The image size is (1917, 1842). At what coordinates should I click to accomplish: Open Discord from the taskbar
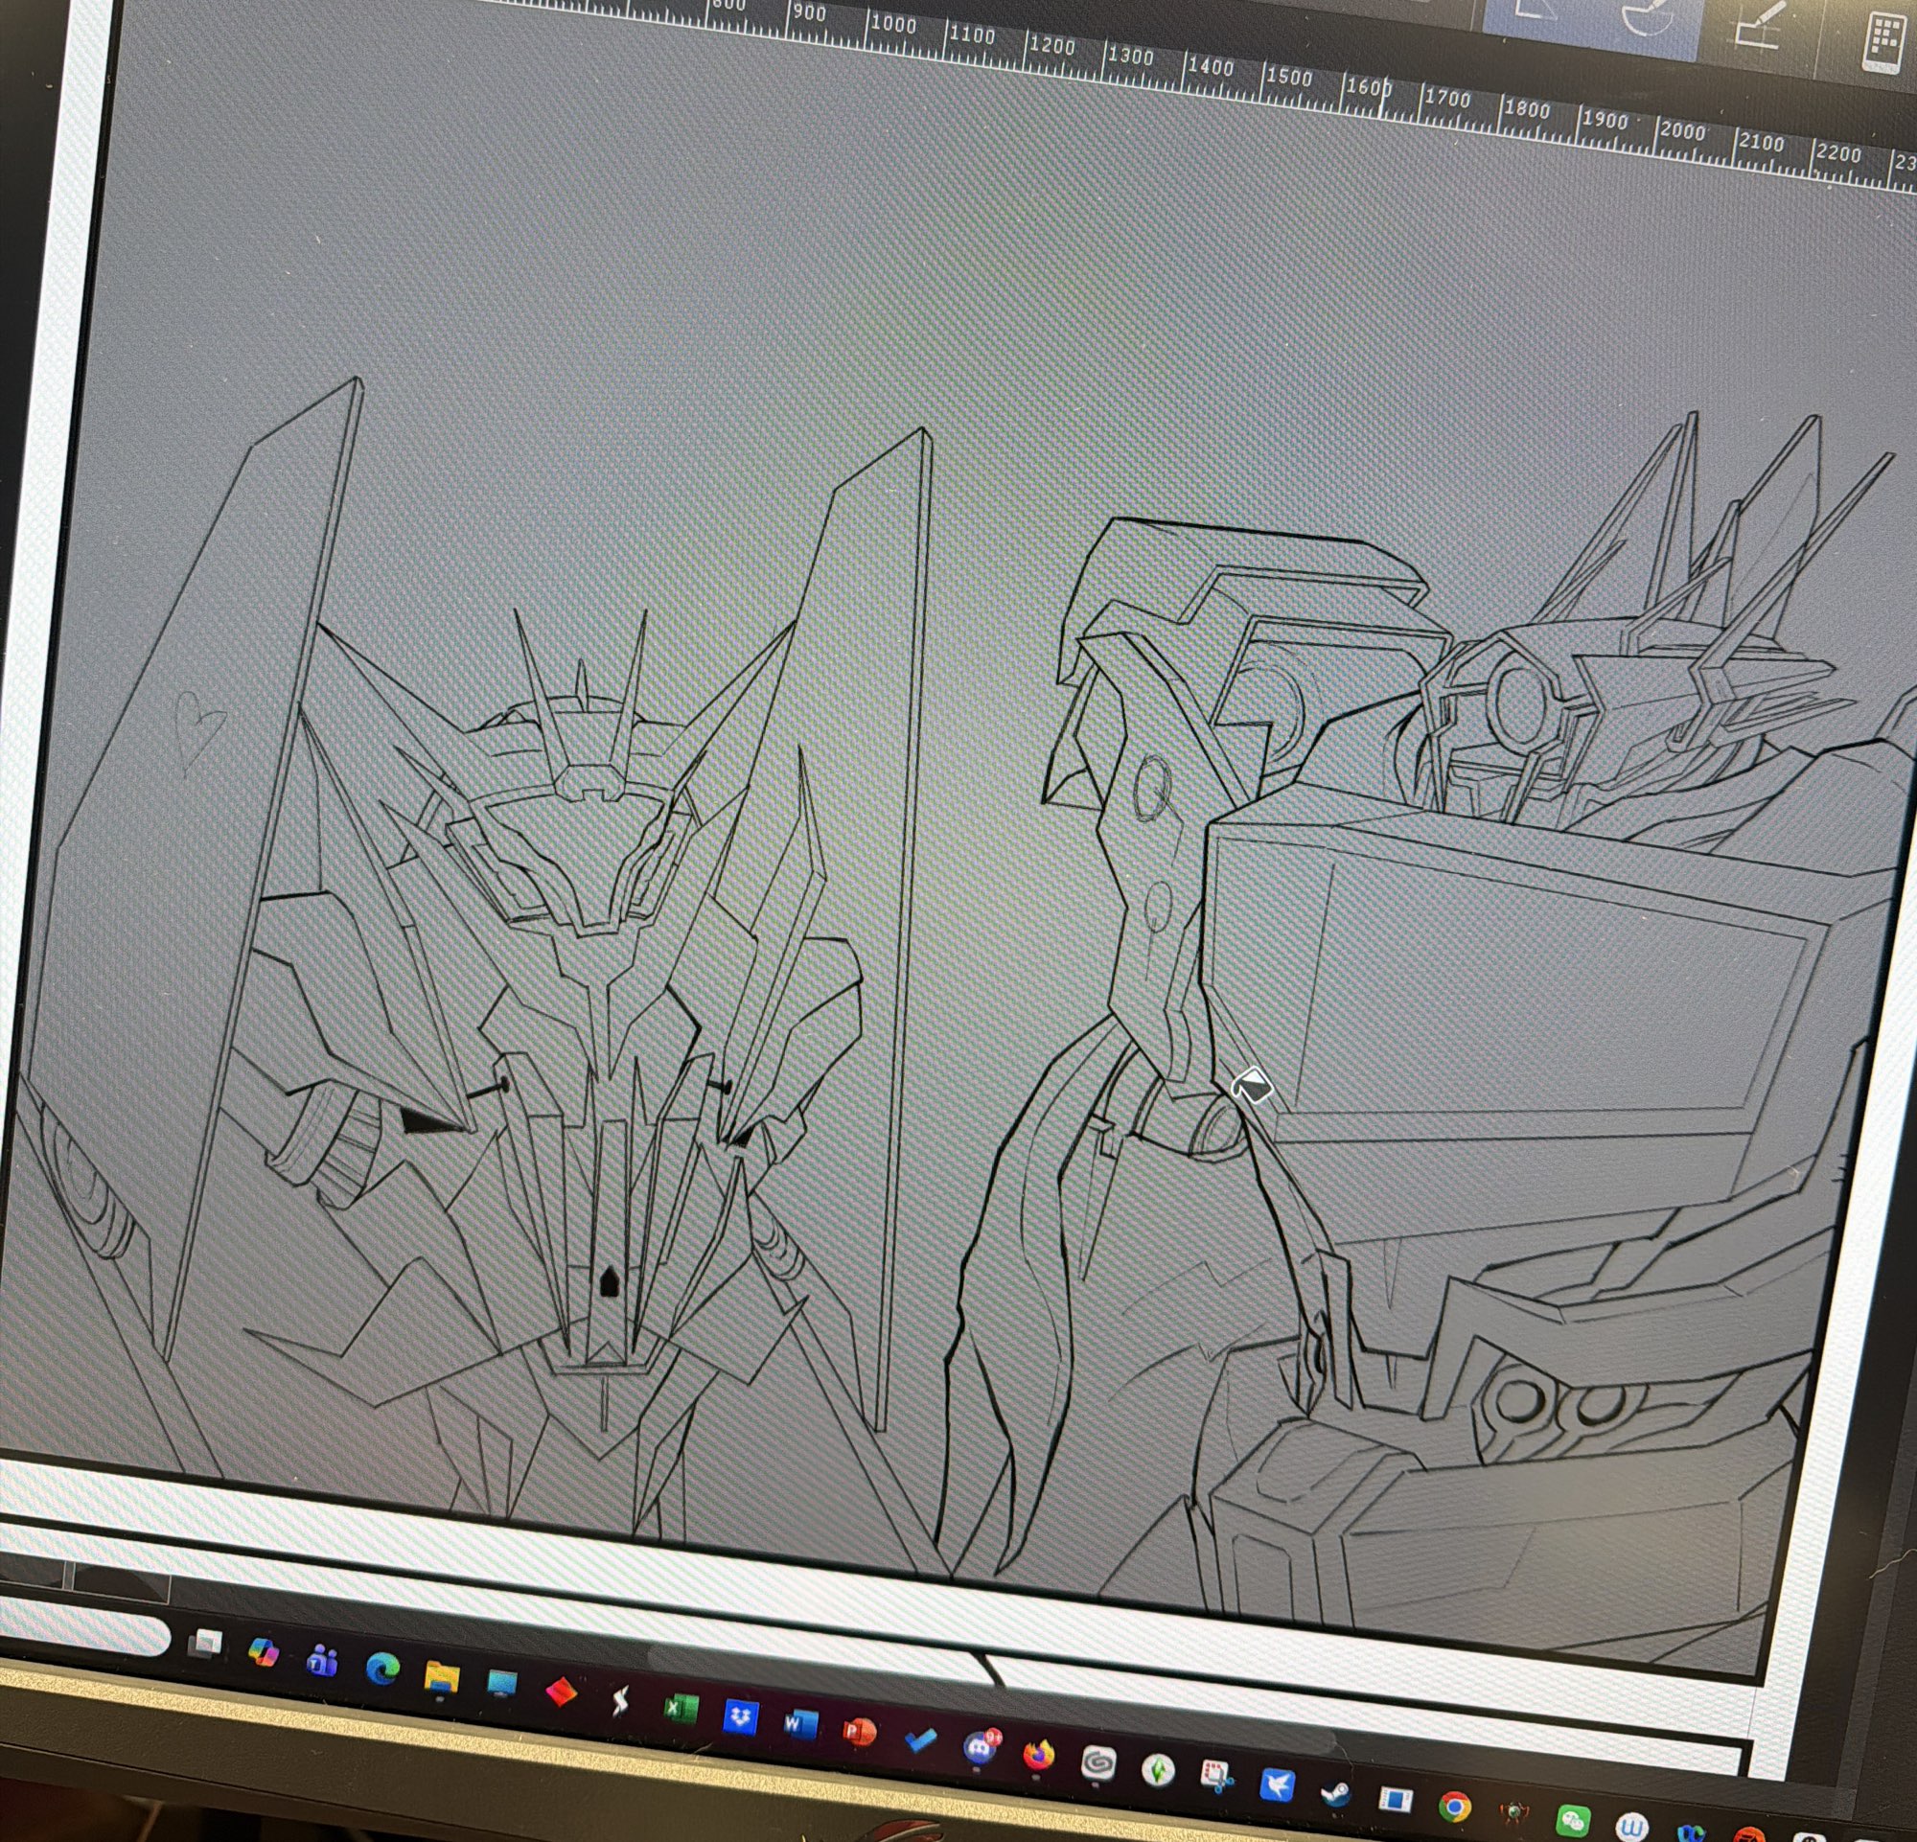click(x=979, y=1749)
